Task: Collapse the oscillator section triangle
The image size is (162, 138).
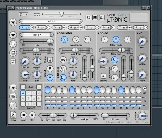Action: (x=57, y=33)
